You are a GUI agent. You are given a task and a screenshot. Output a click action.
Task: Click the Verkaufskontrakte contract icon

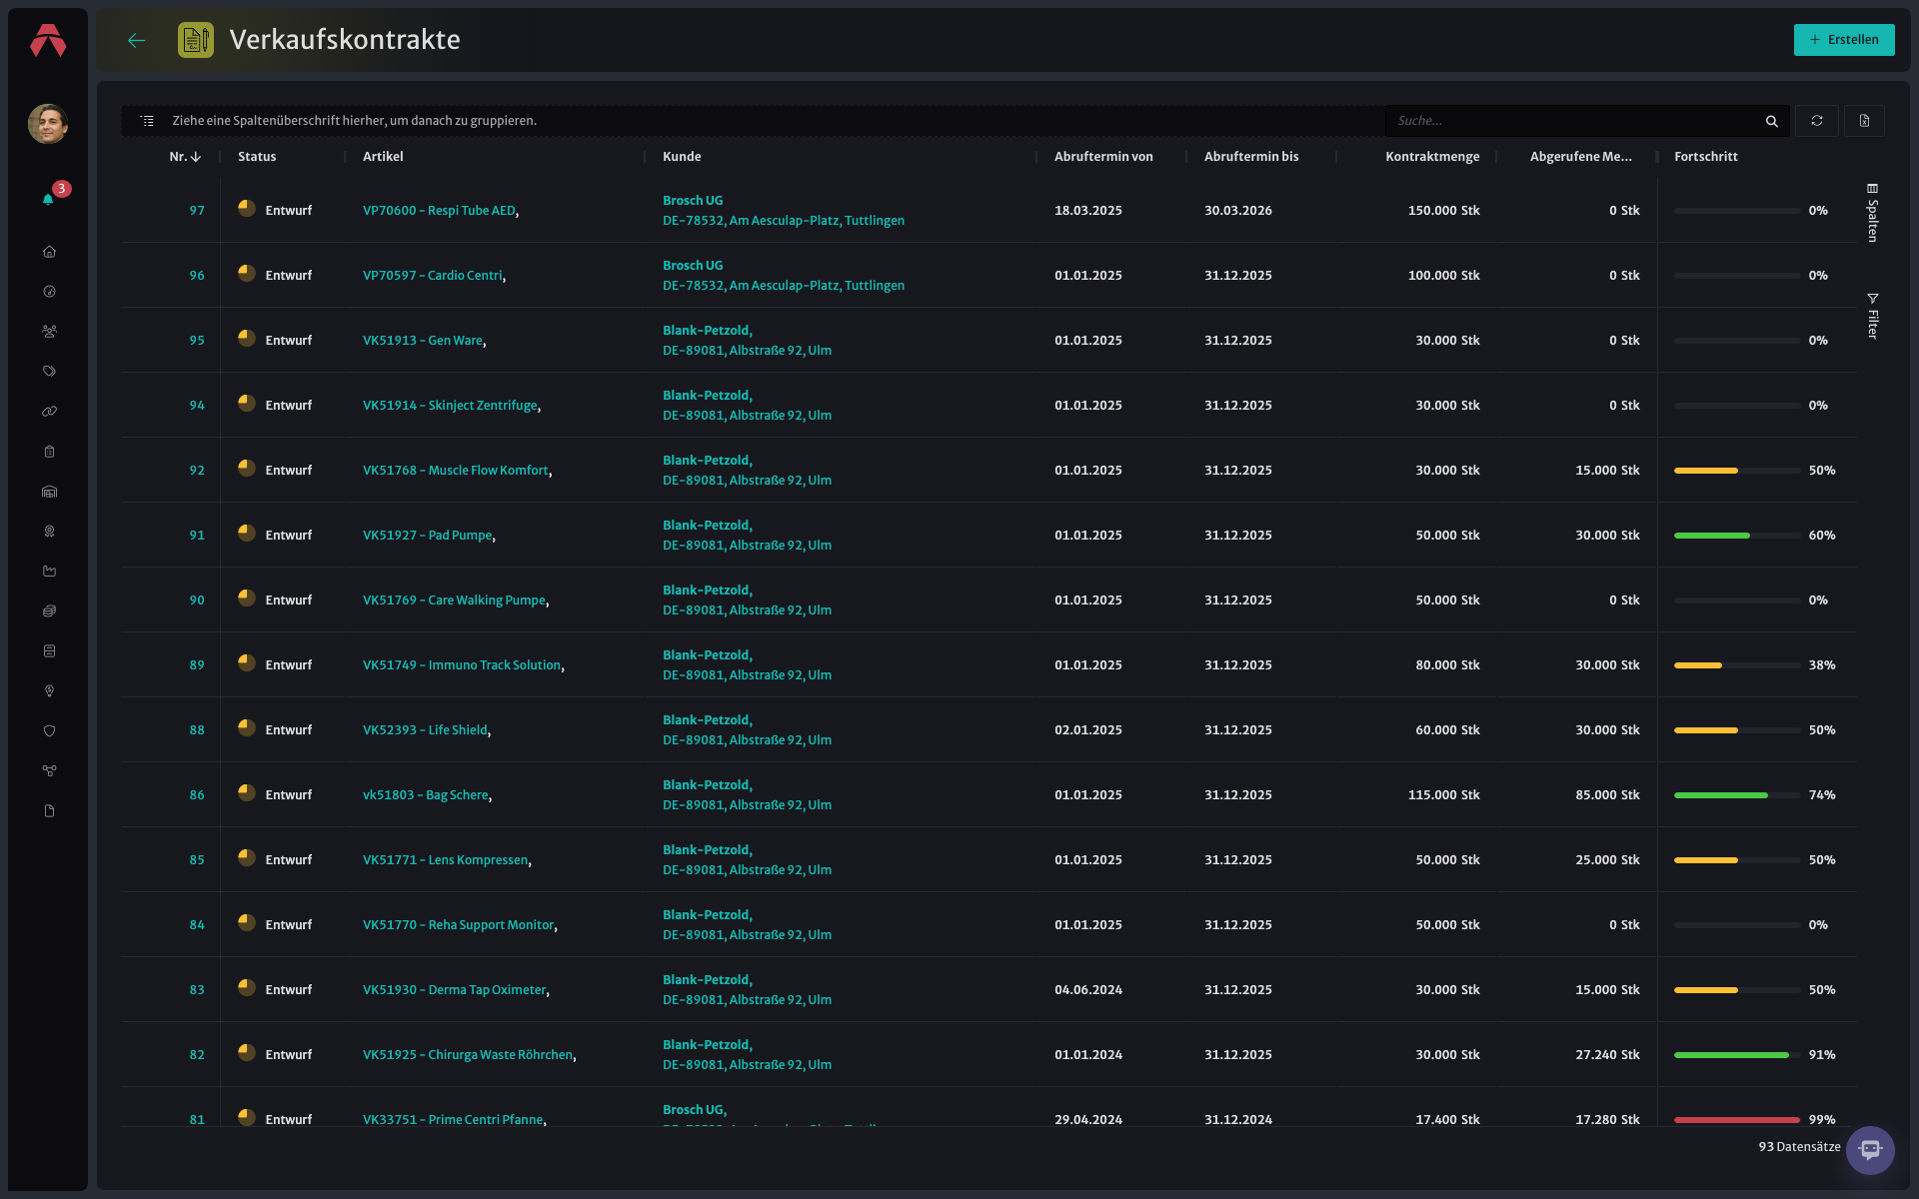pyautogui.click(x=196, y=40)
